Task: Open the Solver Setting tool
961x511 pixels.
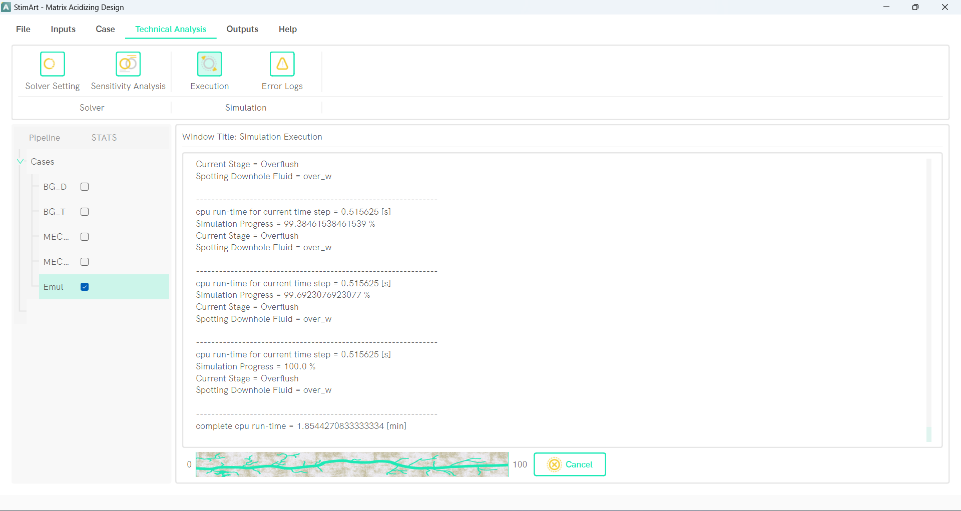Action: (52, 70)
